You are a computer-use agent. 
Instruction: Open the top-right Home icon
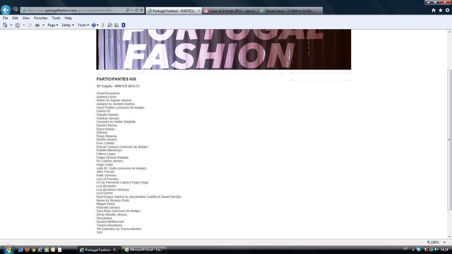point(434,10)
